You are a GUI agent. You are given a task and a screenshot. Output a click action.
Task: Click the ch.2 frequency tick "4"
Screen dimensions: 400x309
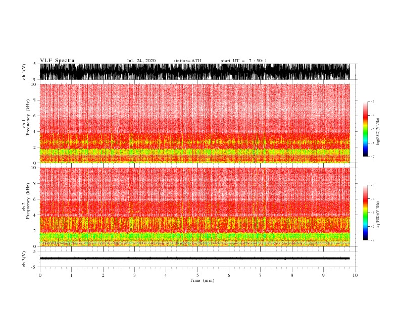35,215
